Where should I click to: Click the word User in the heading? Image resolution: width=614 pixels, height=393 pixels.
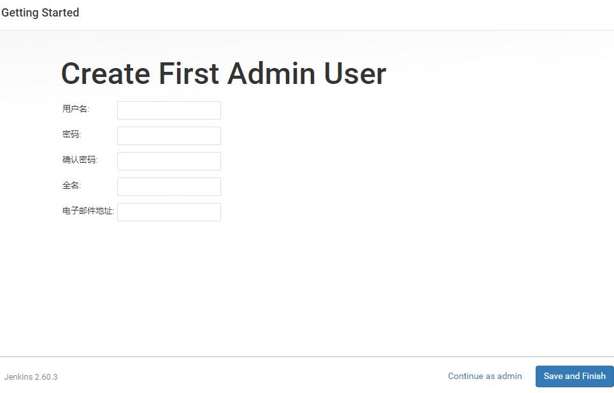click(355, 74)
